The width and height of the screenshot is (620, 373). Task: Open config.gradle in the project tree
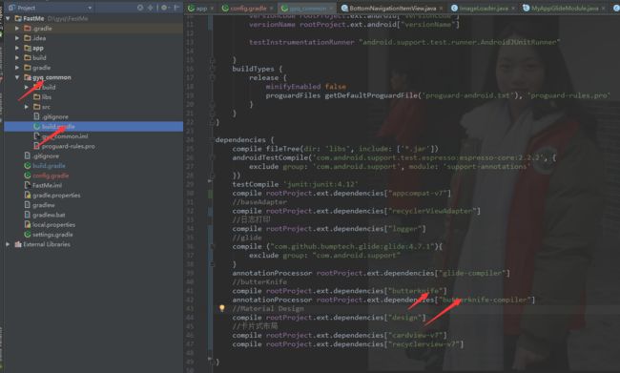51,176
